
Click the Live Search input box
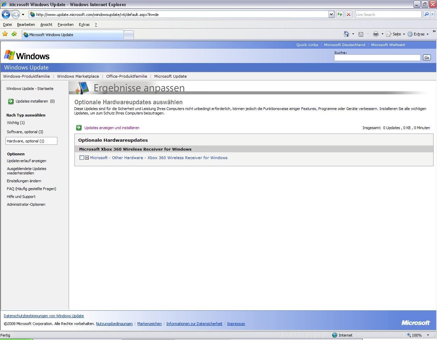point(388,14)
